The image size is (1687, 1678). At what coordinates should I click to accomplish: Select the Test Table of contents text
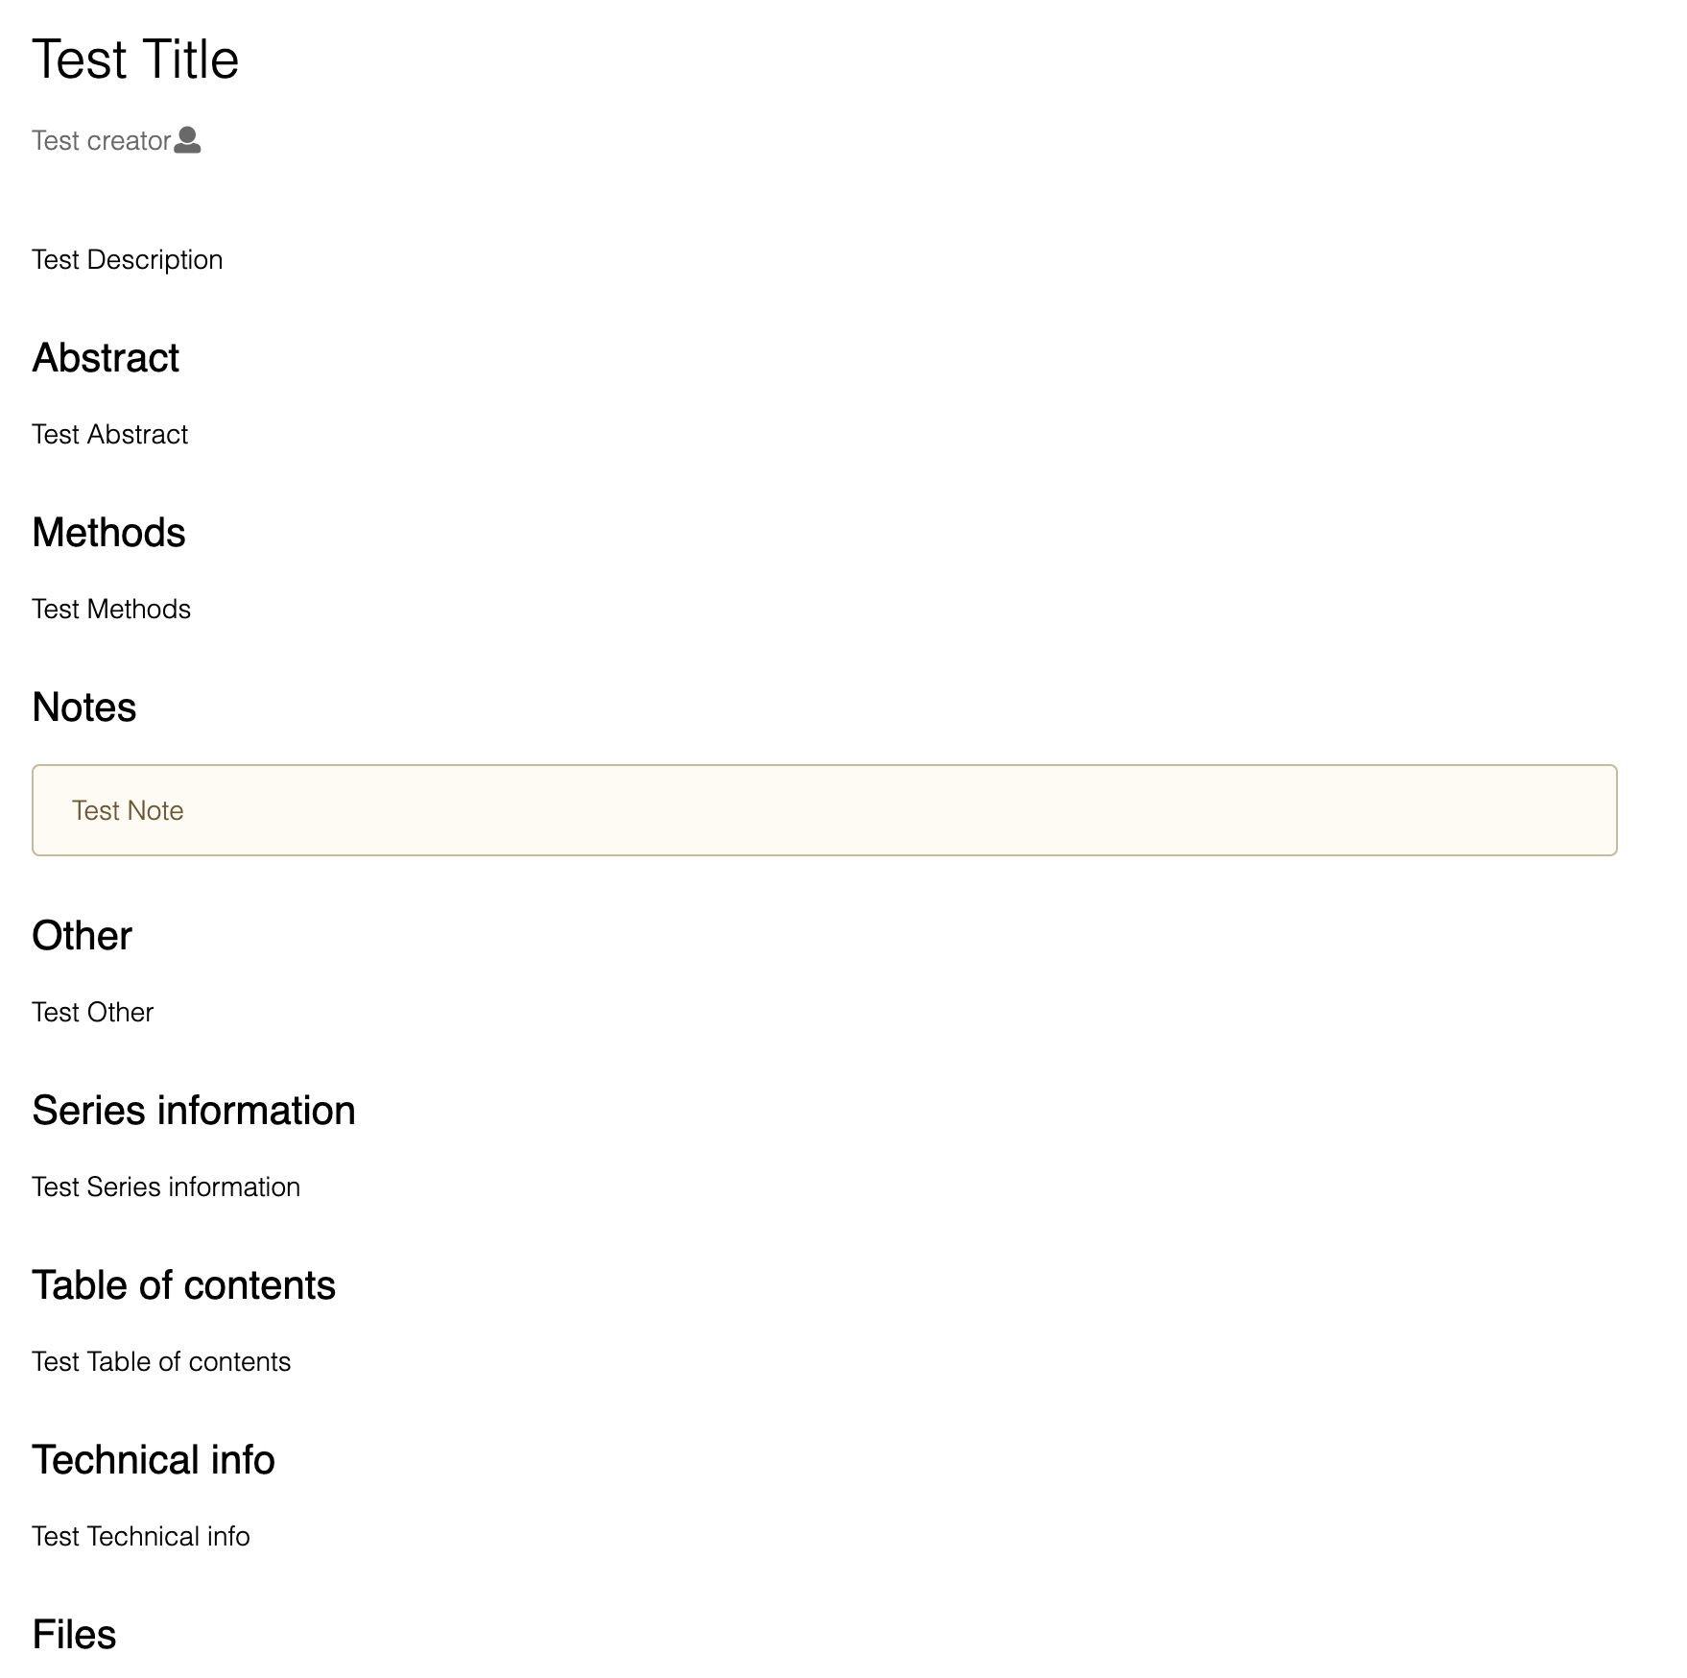click(x=161, y=1362)
